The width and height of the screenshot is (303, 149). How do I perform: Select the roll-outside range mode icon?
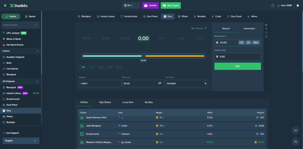point(101,67)
